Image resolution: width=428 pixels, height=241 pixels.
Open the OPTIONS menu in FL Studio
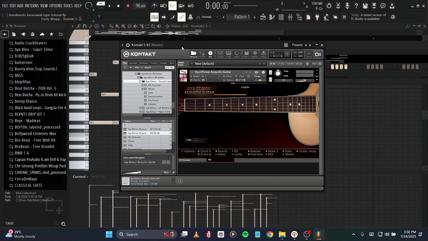coord(56,6)
